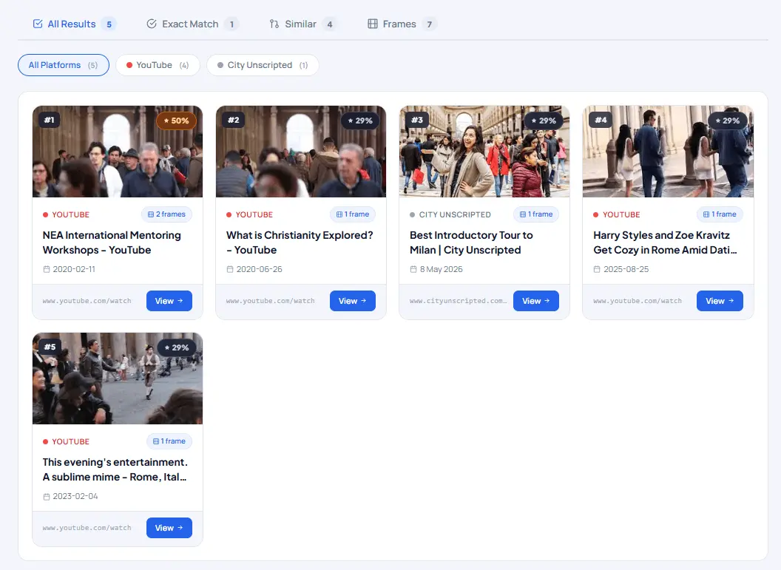Click the 2 frames badge
781x570 pixels.
[x=166, y=214]
